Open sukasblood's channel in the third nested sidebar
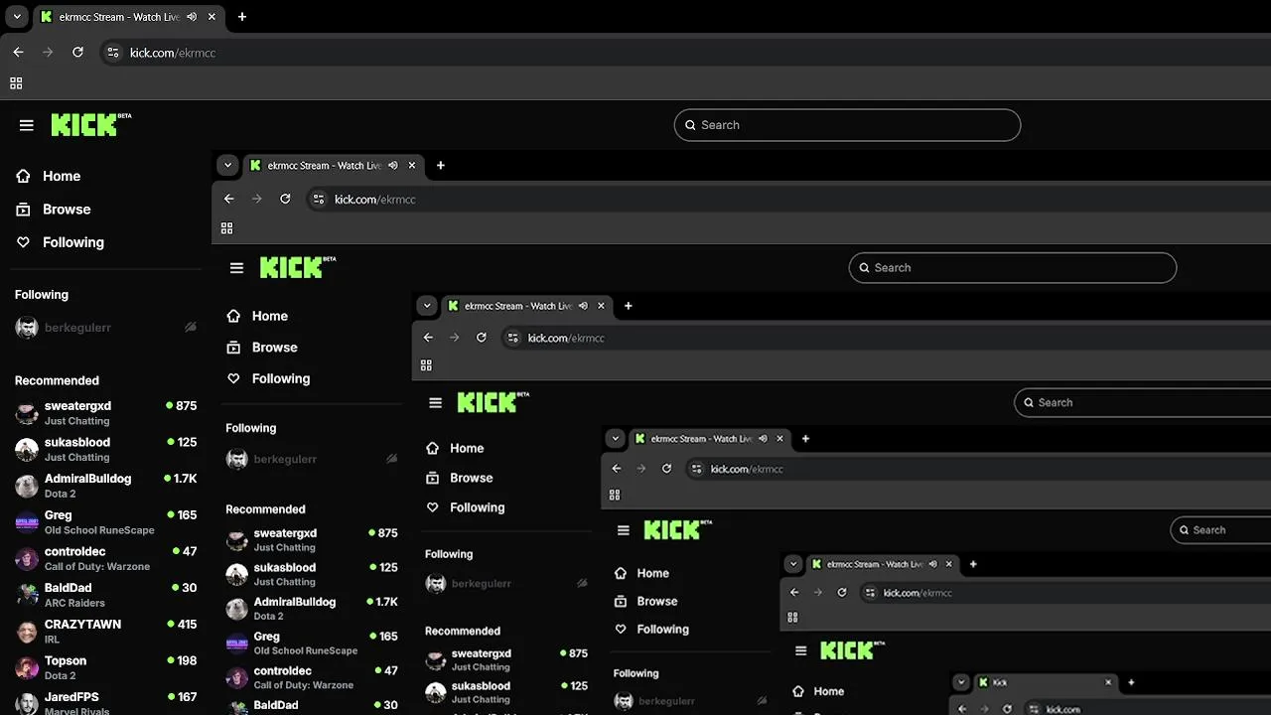Screen dimensions: 1271x715 click(506, 692)
